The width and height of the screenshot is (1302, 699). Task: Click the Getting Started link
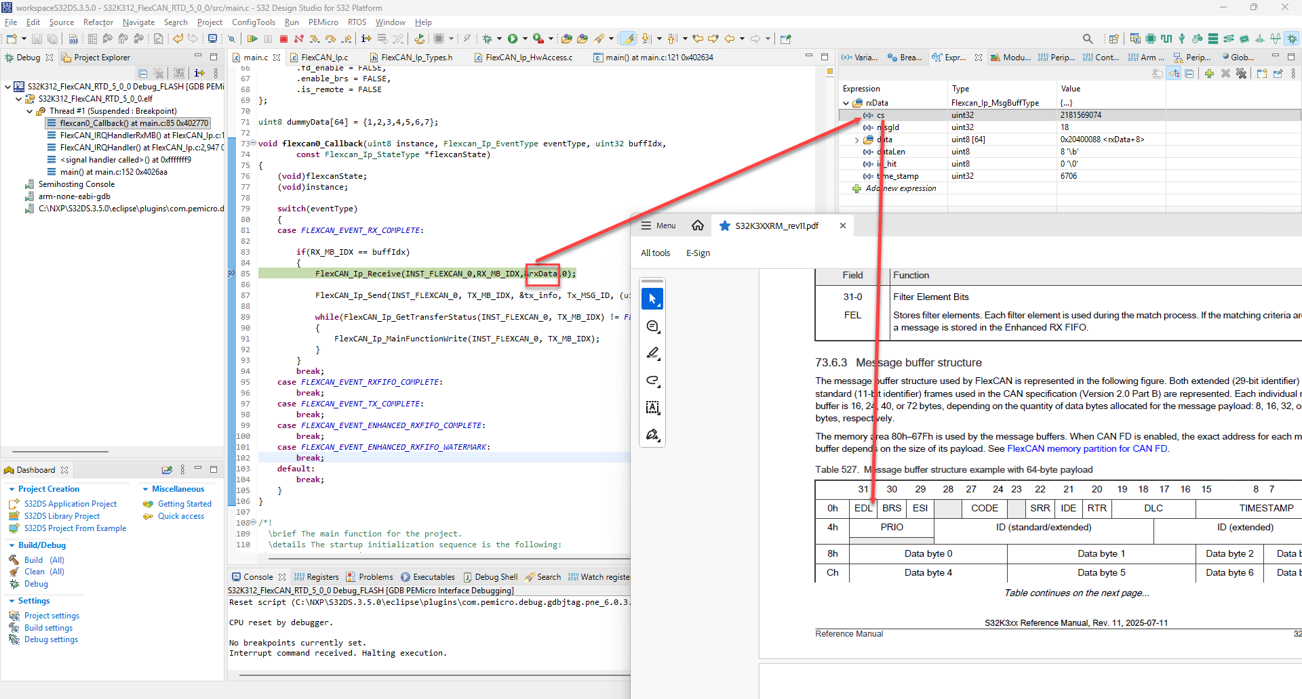tap(184, 504)
